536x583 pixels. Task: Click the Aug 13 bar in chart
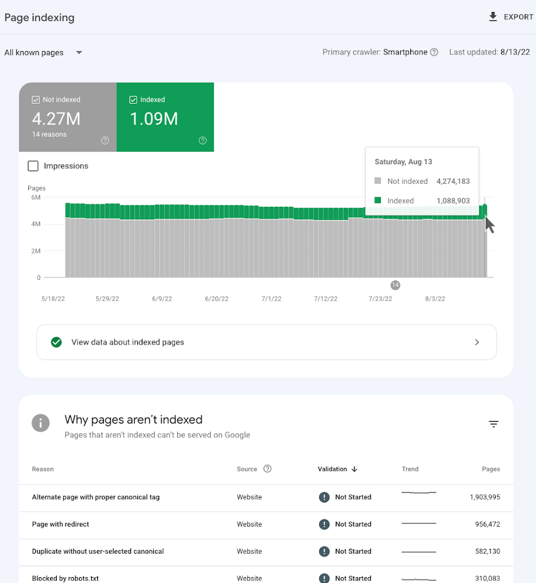point(484,241)
